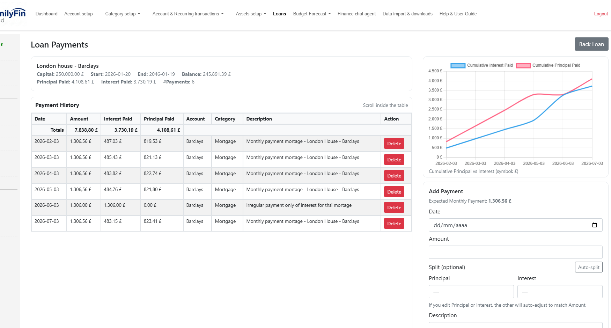Click the Logout link

click(x=601, y=14)
